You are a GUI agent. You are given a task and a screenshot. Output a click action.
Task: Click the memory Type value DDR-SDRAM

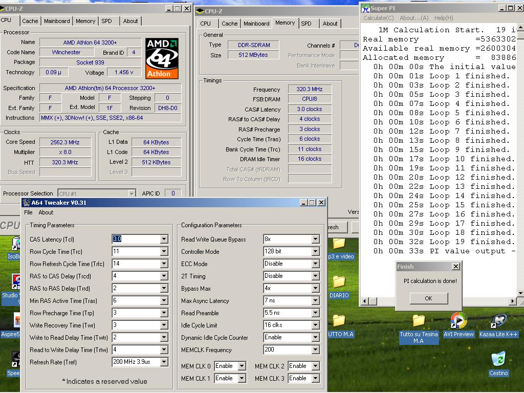pos(254,45)
